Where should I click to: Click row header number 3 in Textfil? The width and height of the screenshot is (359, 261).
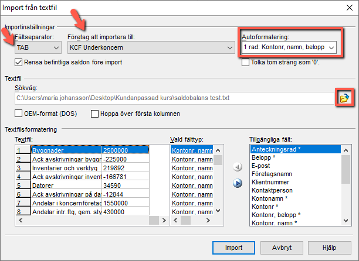point(23,168)
